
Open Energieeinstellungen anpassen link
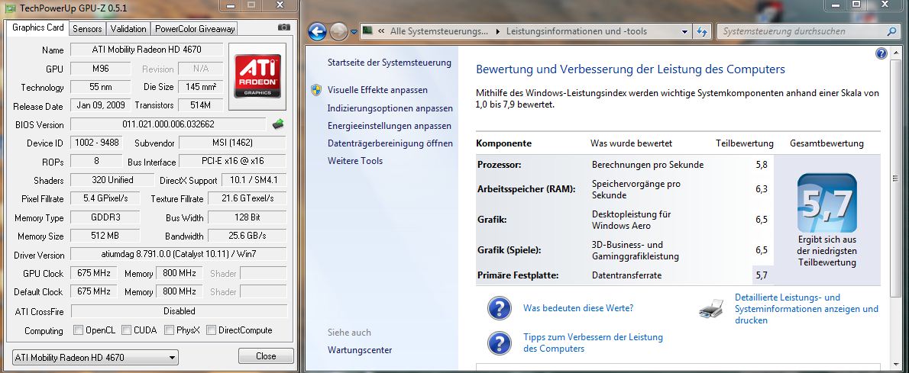point(389,126)
